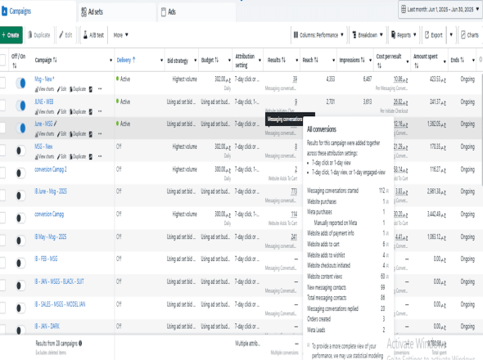The width and height of the screenshot is (483, 360).
Task: Click the Duplicate toolbar button
Action: (x=39, y=35)
